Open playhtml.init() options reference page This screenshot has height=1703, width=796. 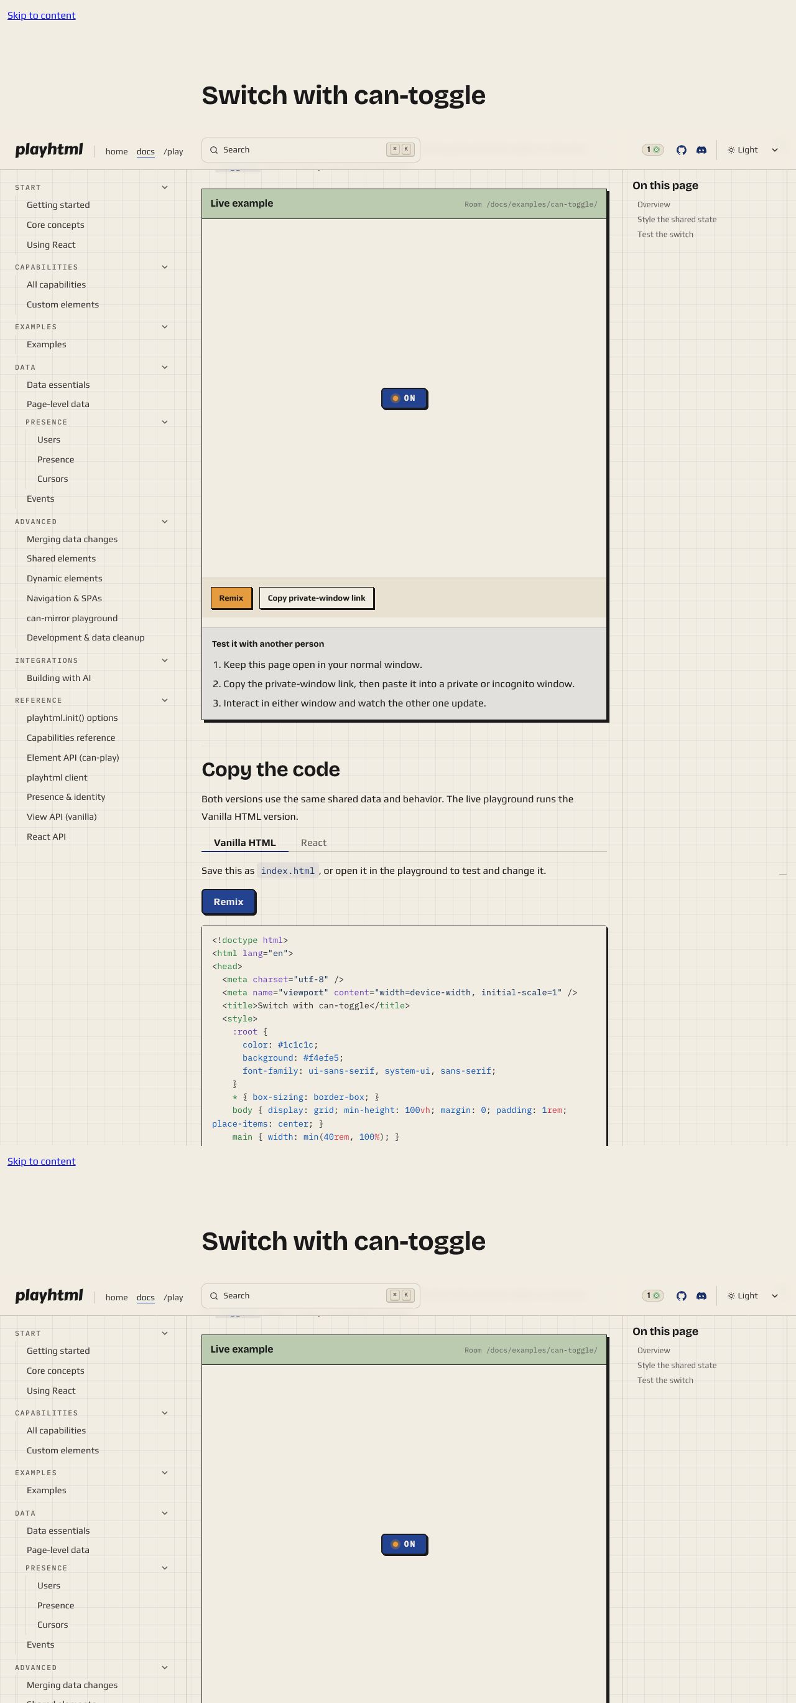click(72, 718)
